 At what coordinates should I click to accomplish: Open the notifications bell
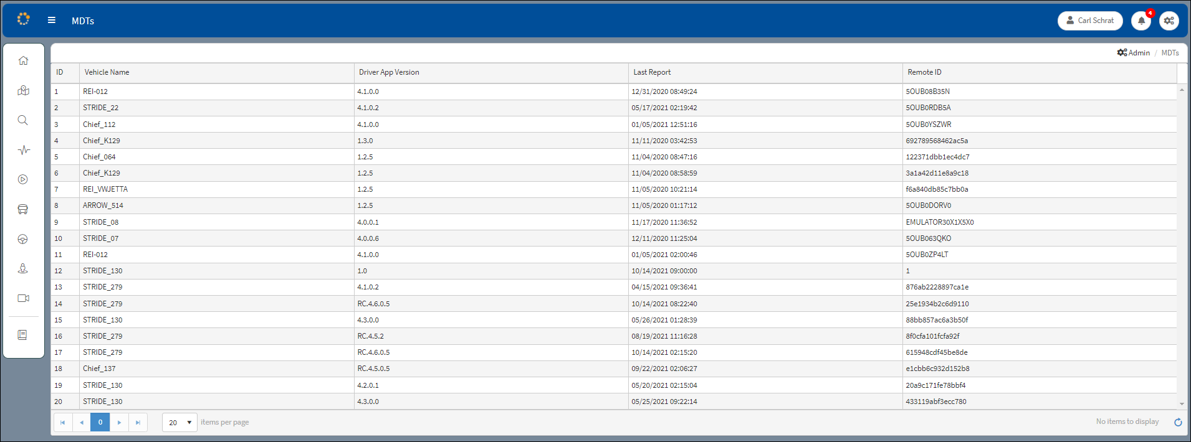pyautogui.click(x=1141, y=21)
